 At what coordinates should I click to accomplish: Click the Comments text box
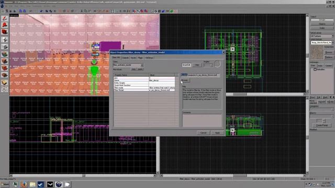coord(202,121)
